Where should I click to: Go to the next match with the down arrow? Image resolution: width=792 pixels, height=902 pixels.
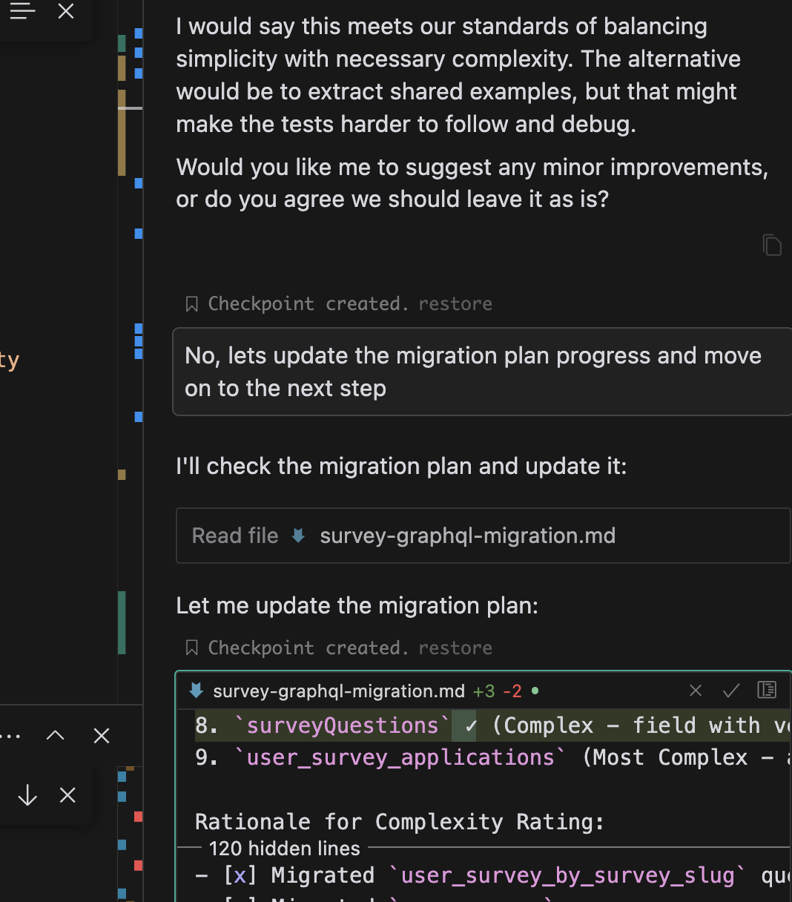pos(27,795)
